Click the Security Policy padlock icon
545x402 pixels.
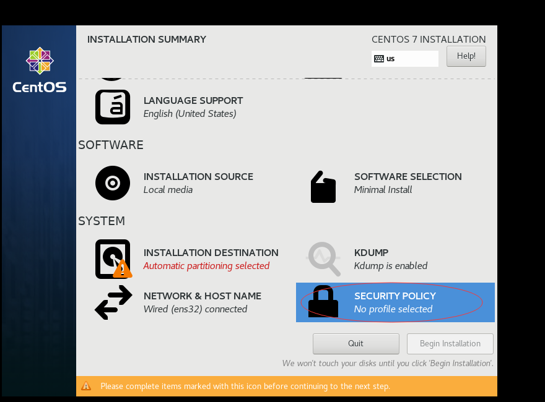(x=323, y=301)
